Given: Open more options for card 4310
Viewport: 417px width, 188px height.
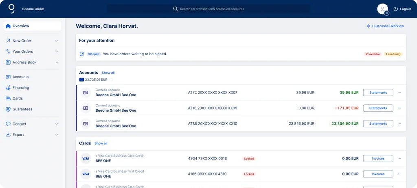Looking at the screenshot, I should pos(399,174).
